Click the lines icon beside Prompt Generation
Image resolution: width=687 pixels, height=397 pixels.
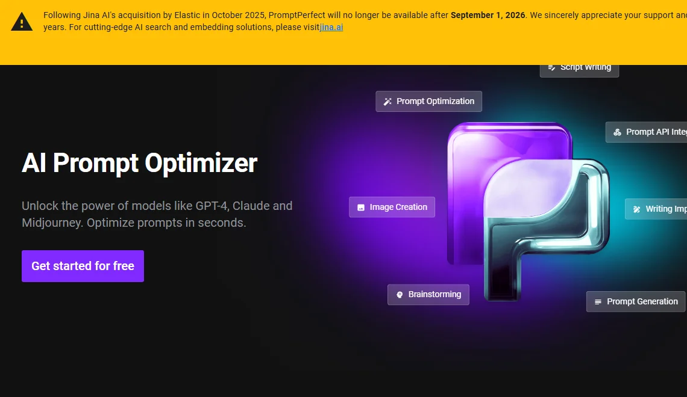[x=598, y=302]
